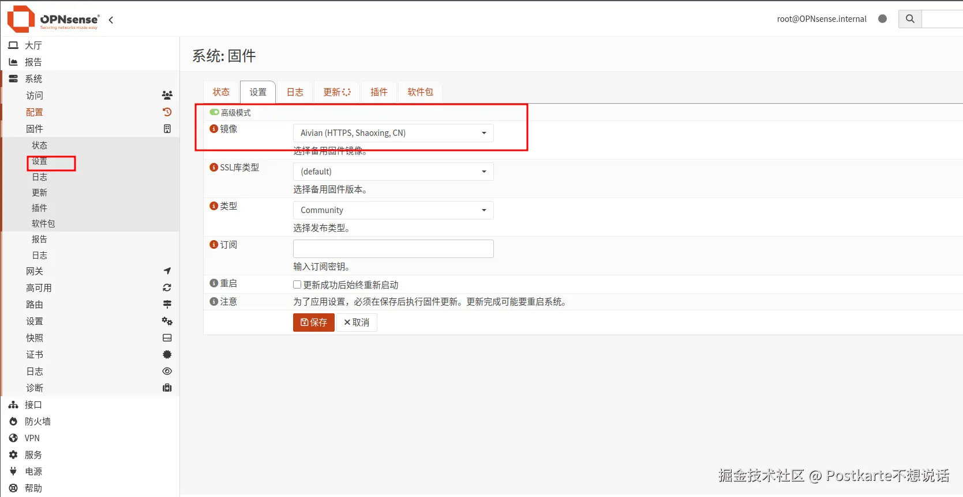Click the info icon next to 订阅
Image resolution: width=963 pixels, height=497 pixels.
(x=213, y=245)
